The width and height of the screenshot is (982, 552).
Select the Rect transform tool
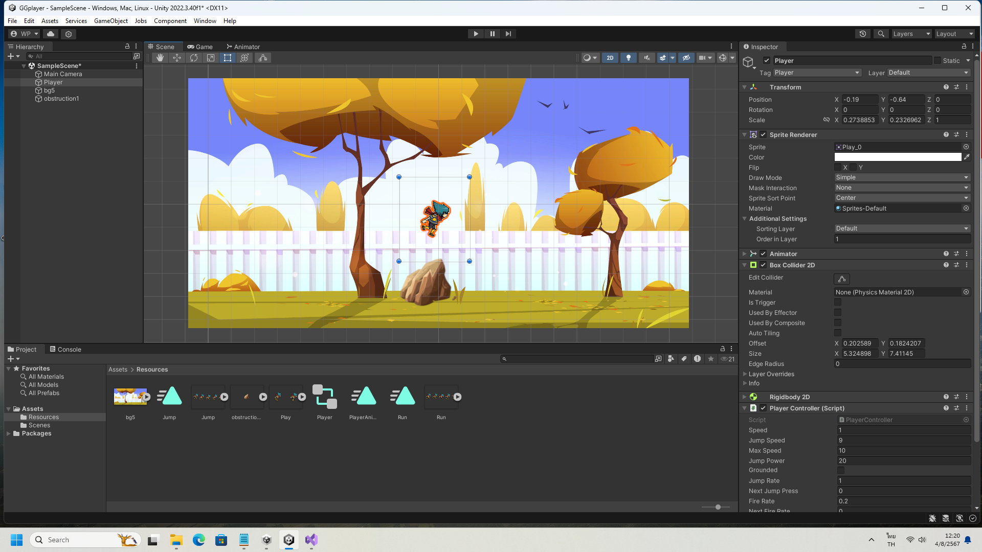click(228, 58)
